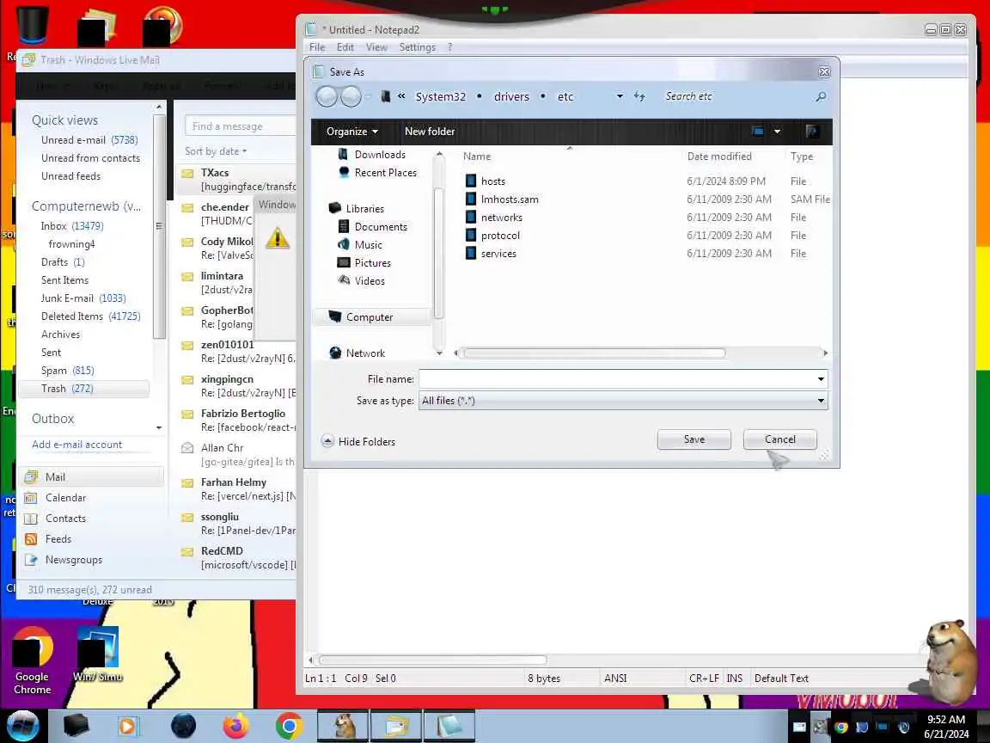Select the hosts file icon
Image resolution: width=990 pixels, height=743 pixels.
(470, 181)
